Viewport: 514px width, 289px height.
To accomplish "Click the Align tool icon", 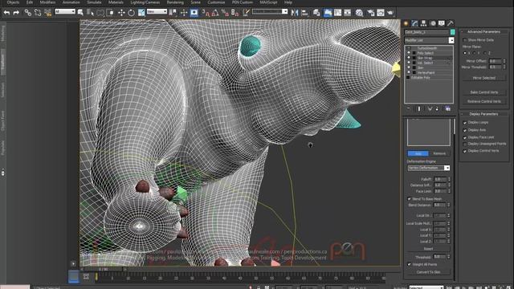I will tap(305, 13).
